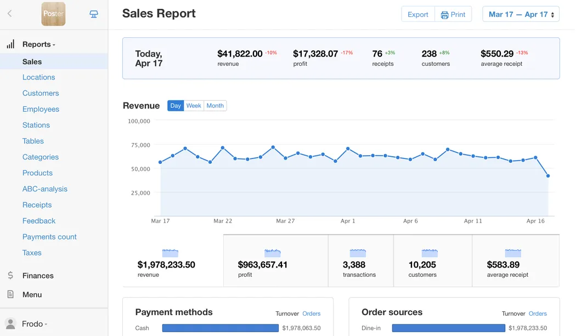576x336 pixels.
Task: Open the Reports section via the bar-chart icon
Action: pyautogui.click(x=11, y=44)
